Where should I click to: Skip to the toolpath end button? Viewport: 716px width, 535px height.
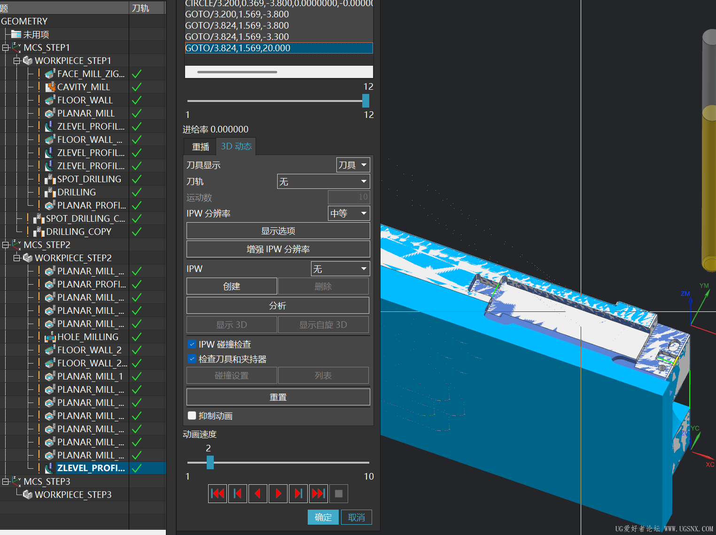click(x=319, y=494)
